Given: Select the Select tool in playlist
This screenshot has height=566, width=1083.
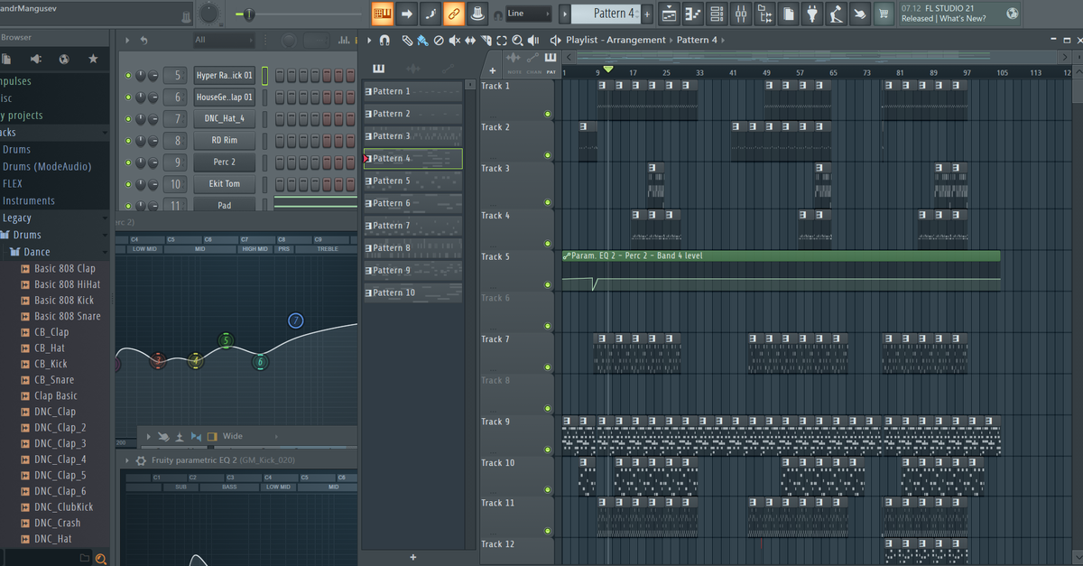Looking at the screenshot, I should click(x=502, y=40).
